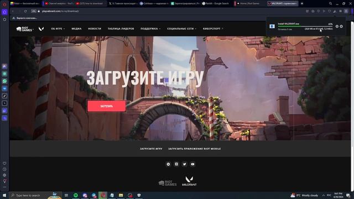Click the Valorant logo in footer

click(189, 181)
